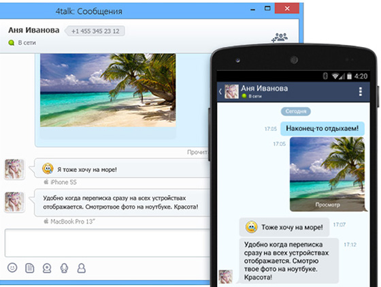
Task: Click the phone number +1 455 345 23 12
Action: (95, 31)
